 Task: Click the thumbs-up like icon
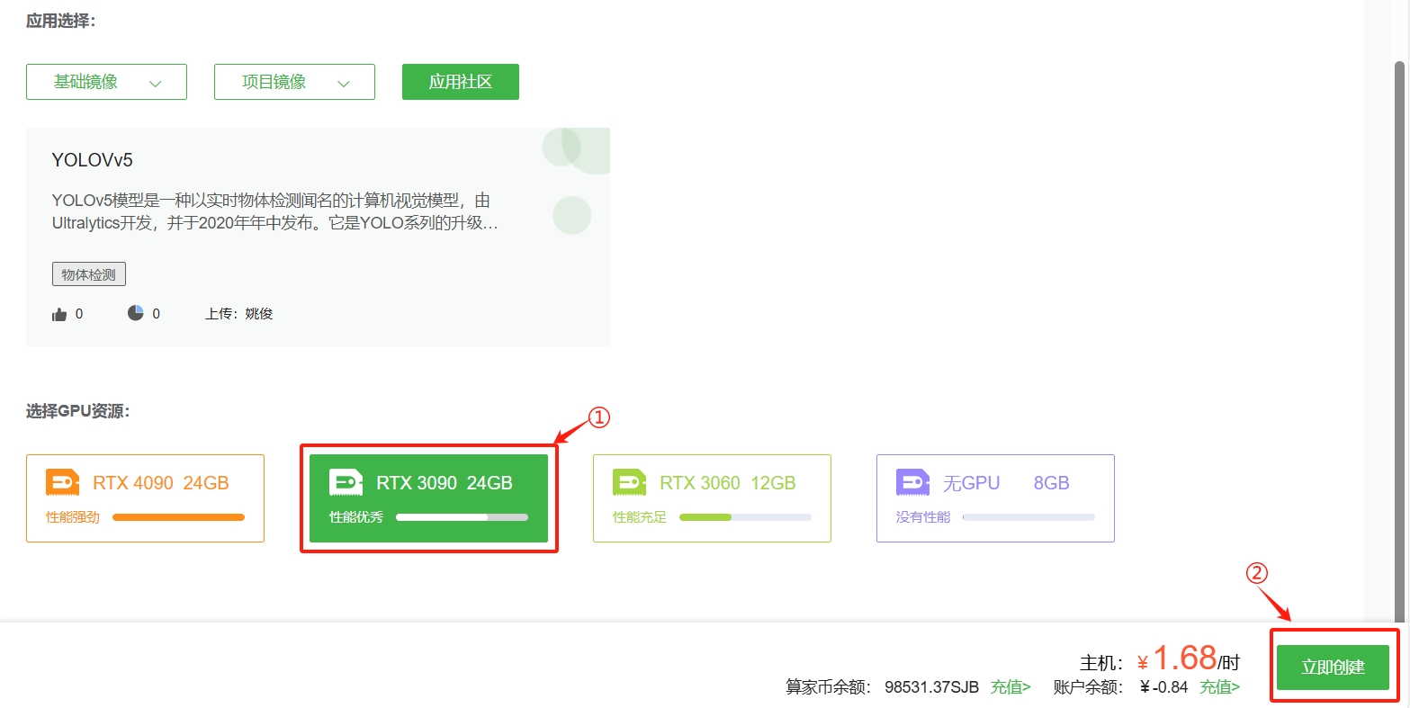click(x=60, y=314)
